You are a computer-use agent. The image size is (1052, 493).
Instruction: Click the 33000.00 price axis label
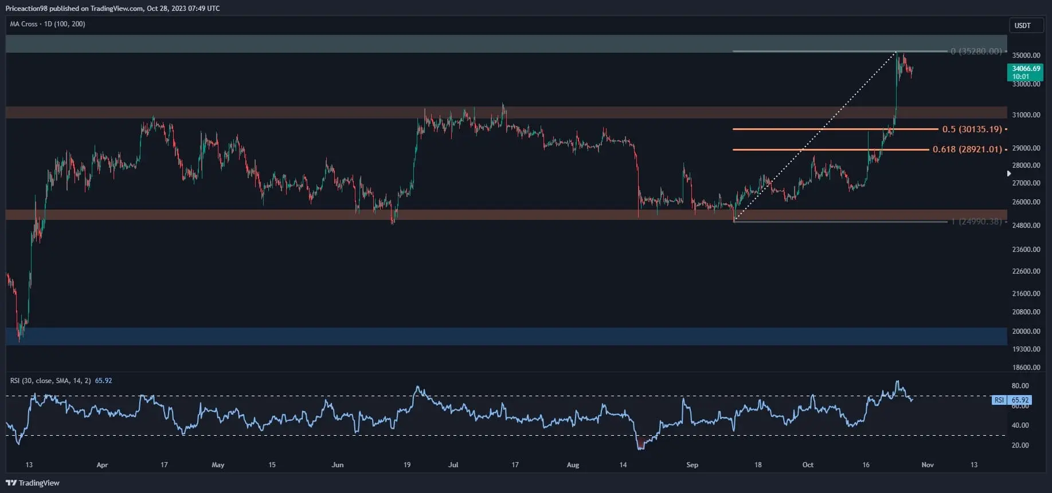pos(1026,84)
